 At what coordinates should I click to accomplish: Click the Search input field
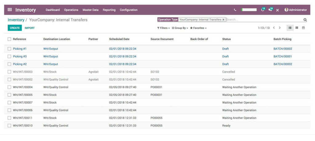[264, 20]
